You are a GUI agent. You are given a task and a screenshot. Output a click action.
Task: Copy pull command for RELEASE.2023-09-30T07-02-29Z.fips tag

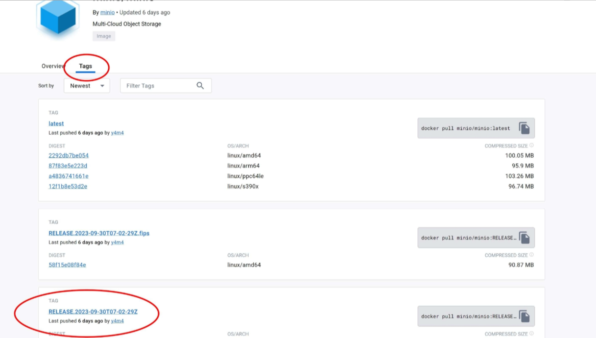(x=524, y=238)
